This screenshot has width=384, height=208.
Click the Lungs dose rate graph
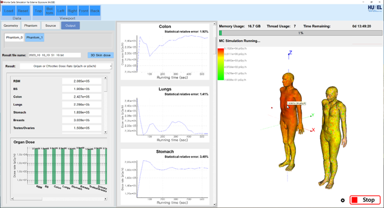(x=165, y=114)
